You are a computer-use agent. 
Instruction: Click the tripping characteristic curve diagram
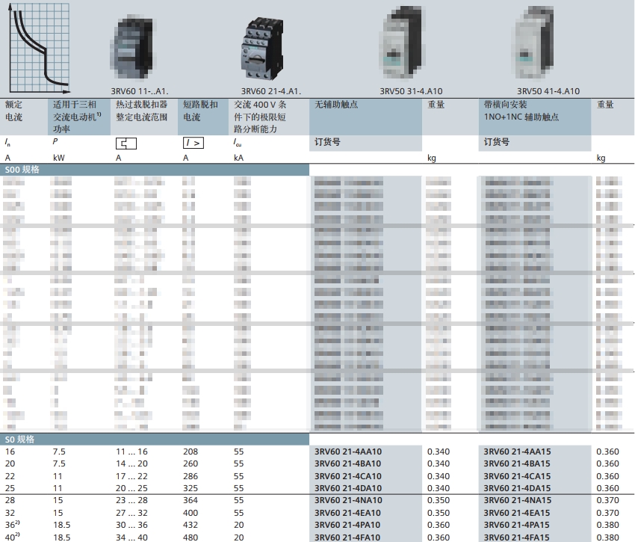[x=39, y=49]
